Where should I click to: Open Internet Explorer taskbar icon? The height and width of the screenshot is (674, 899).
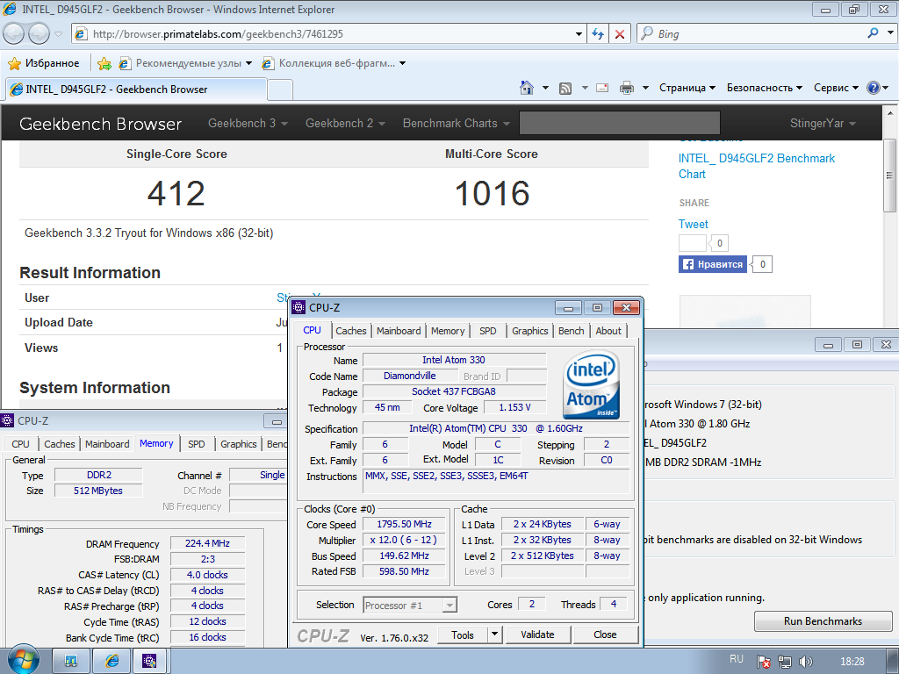111,662
